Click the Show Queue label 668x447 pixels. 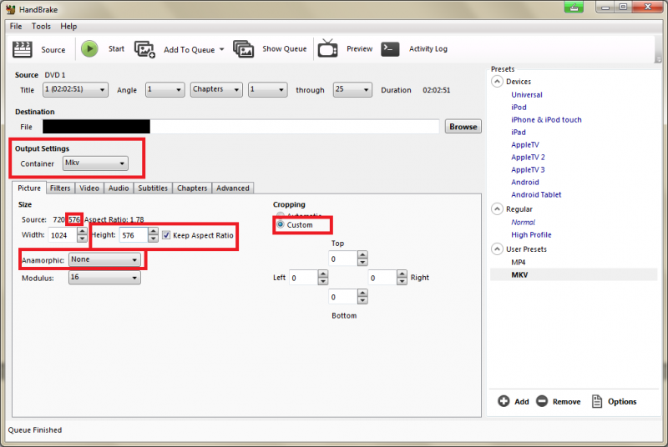pyautogui.click(x=284, y=49)
